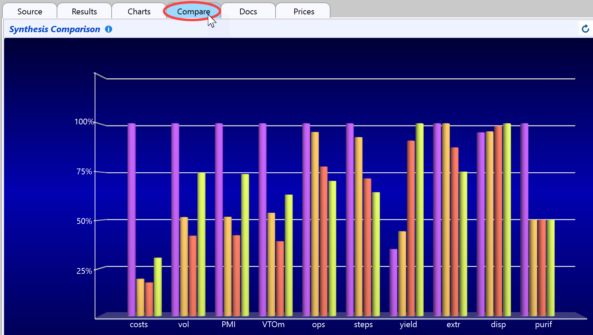Image resolution: width=593 pixels, height=335 pixels.
Task: Open the Charts tab
Action: 139,11
